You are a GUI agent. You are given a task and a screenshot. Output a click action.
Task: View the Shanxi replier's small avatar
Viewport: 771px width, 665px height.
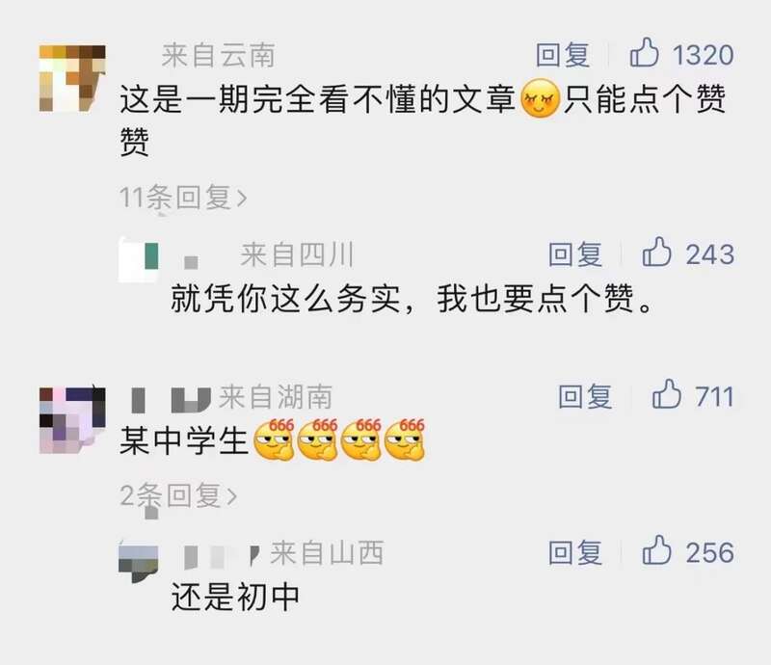(139, 562)
